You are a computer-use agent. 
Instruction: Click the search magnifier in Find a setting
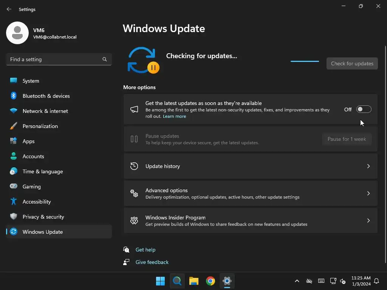pyautogui.click(x=105, y=59)
